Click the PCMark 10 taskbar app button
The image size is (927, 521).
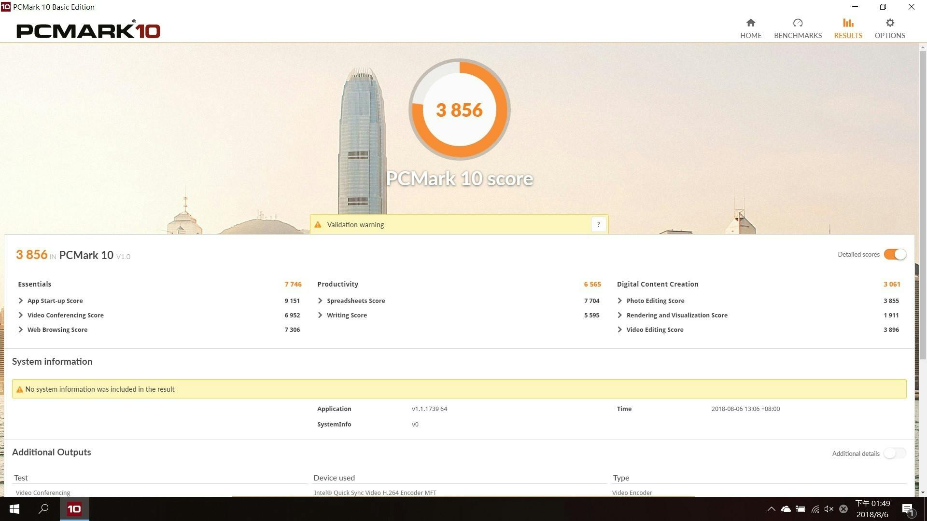click(74, 509)
